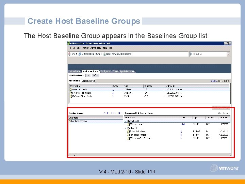Click the Non-Critical Host Updates icon under Patches
Screen dimensions: 245x184
pos(128,135)
